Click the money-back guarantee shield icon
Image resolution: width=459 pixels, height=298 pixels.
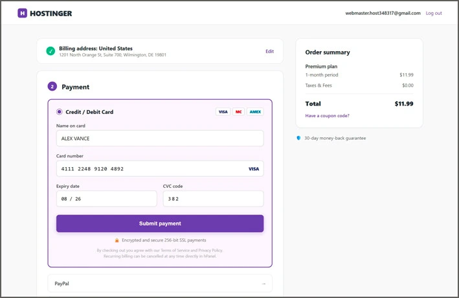tap(298, 138)
